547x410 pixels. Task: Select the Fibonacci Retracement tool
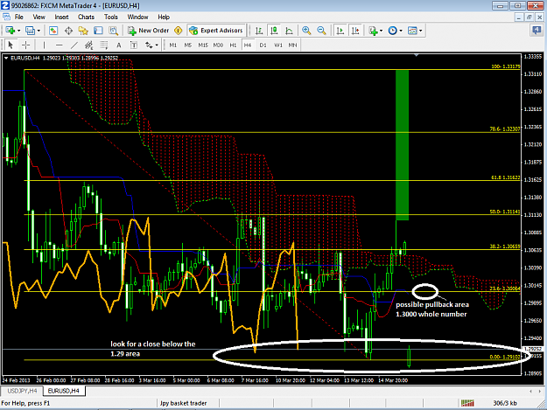pyautogui.click(x=104, y=45)
